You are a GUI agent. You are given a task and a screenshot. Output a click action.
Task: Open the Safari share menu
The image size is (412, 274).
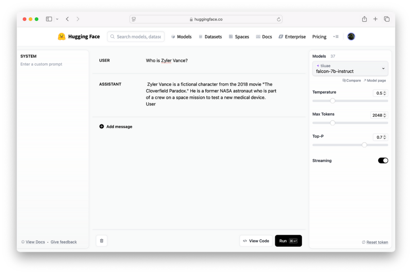[364, 19]
